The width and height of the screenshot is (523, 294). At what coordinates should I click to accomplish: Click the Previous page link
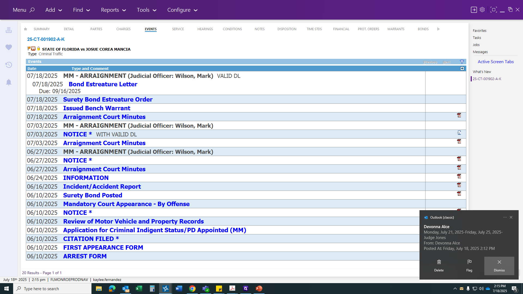(430, 62)
